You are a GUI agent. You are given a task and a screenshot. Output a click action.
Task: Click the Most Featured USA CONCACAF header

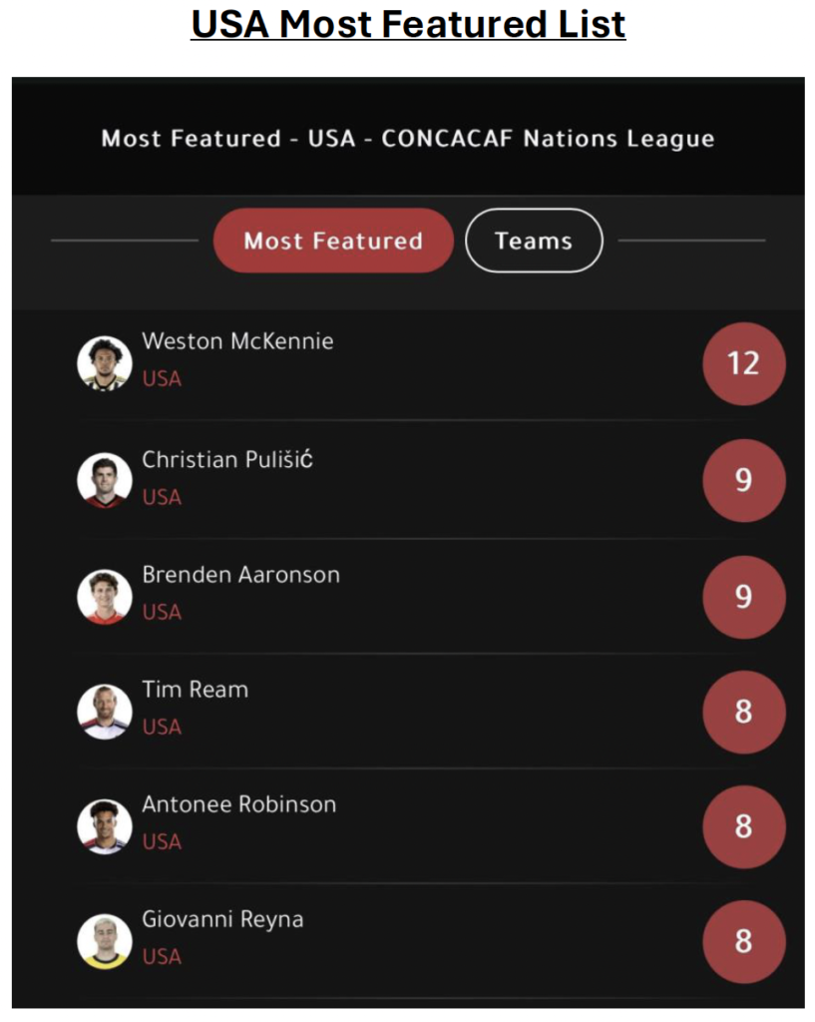(408, 138)
